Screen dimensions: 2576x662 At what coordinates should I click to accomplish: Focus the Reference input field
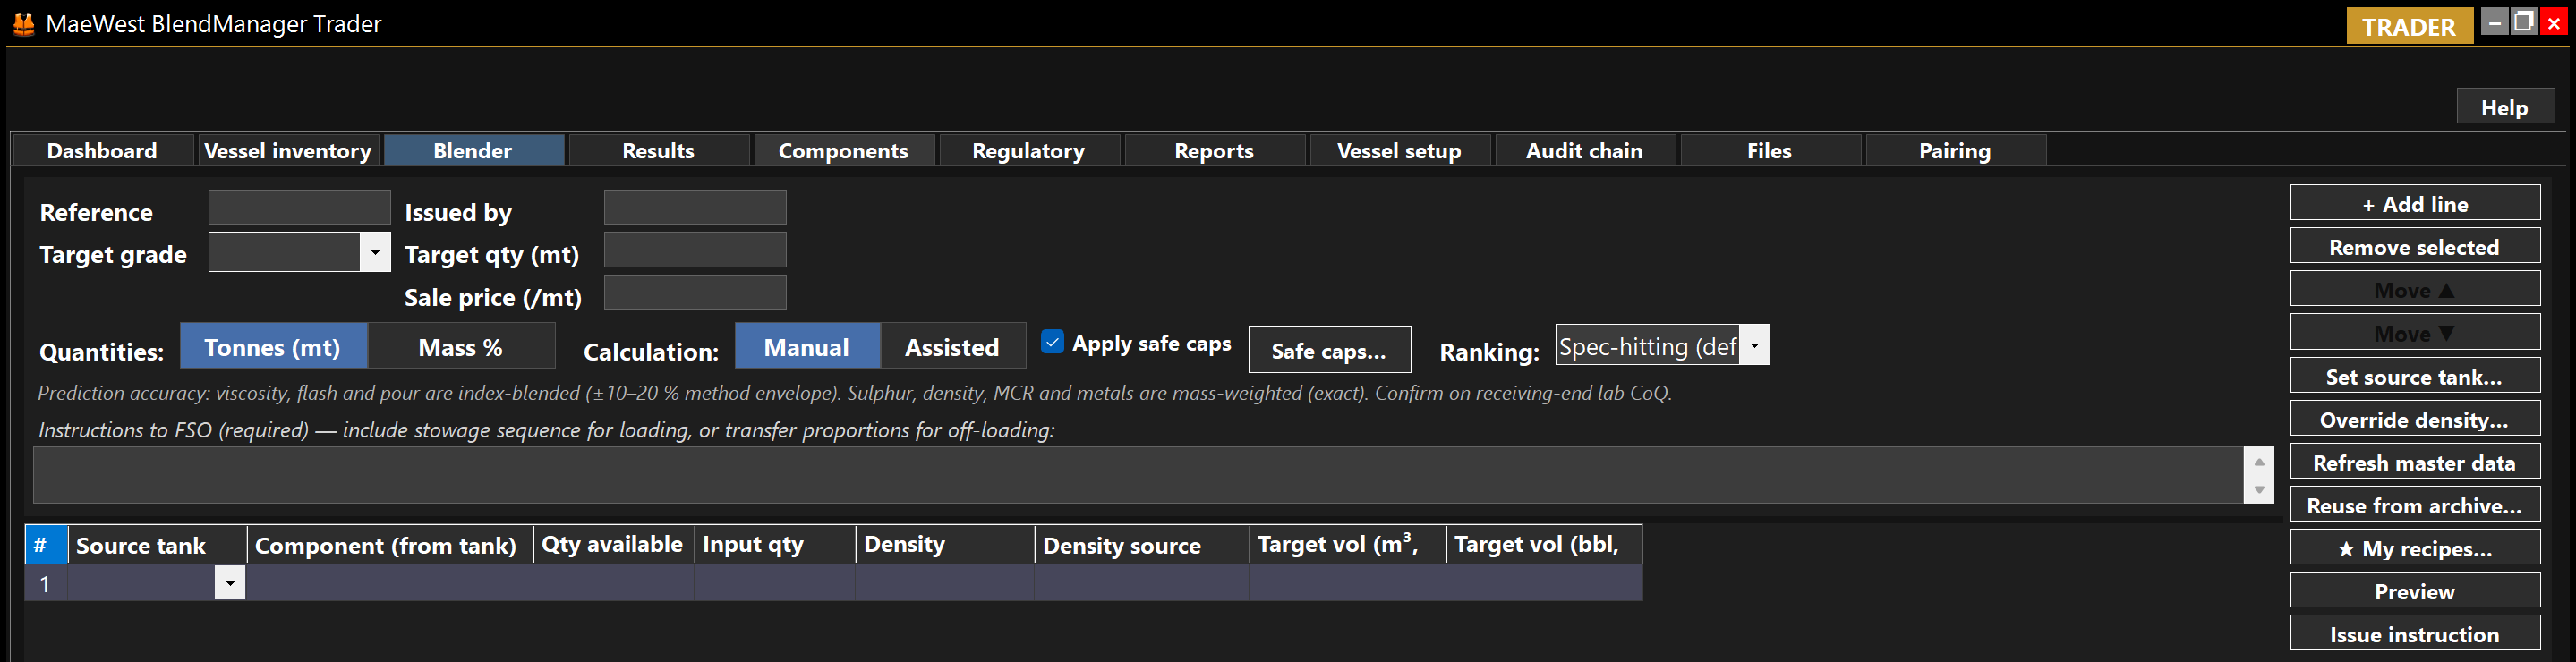click(x=299, y=207)
